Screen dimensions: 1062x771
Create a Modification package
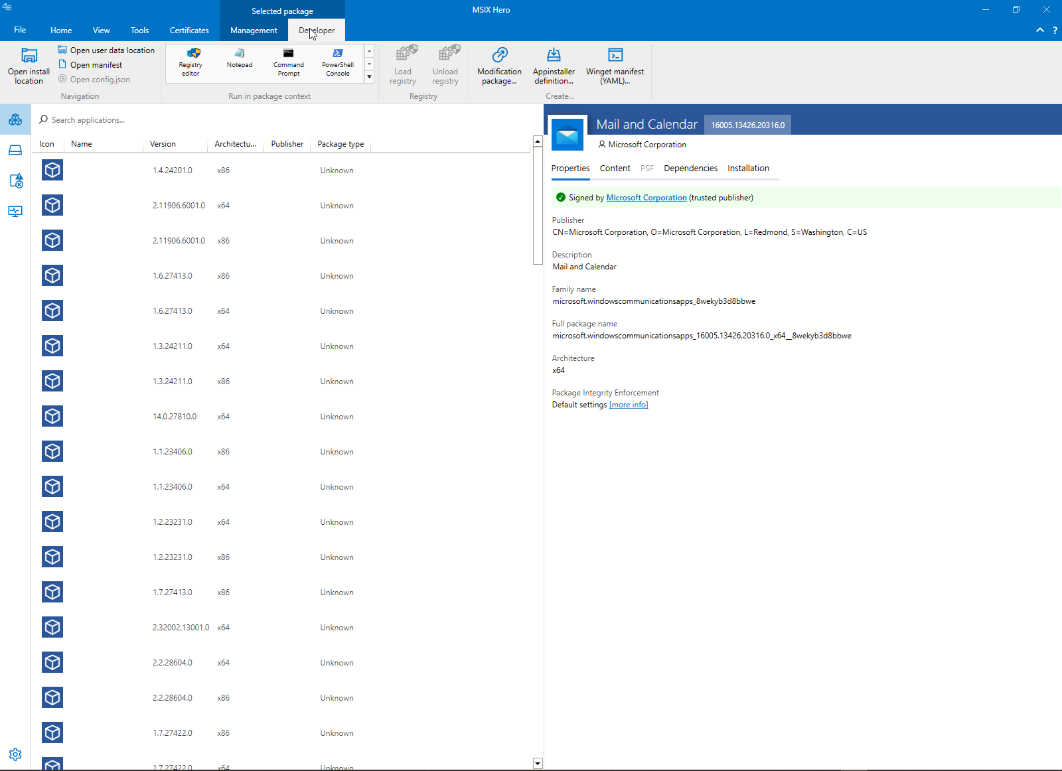(x=499, y=66)
